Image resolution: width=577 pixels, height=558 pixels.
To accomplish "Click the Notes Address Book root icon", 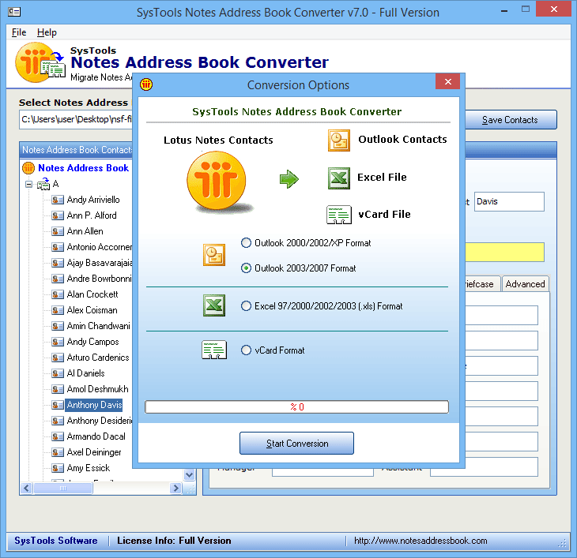I will point(28,168).
